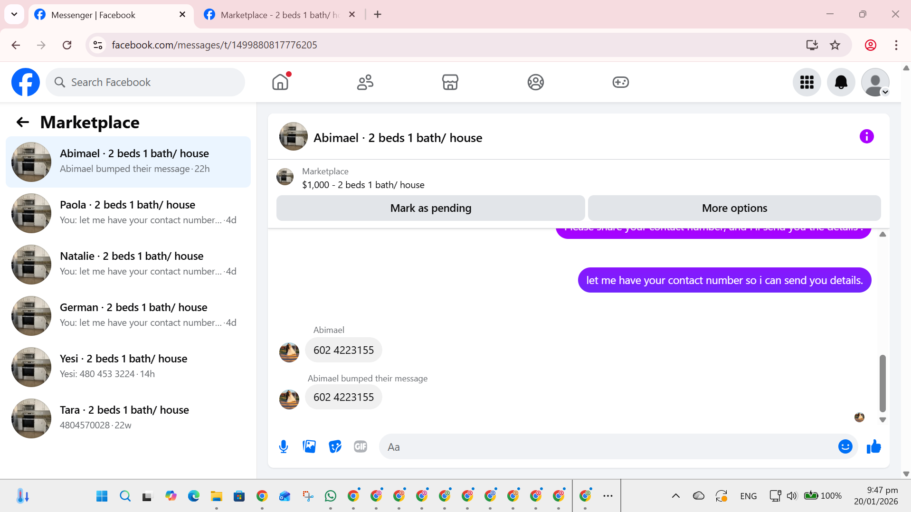The width and height of the screenshot is (911, 512).
Task: Close the Messenger | Facebook tab
Action: [x=182, y=15]
